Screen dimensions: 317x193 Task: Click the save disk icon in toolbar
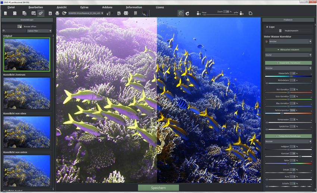click(50, 13)
